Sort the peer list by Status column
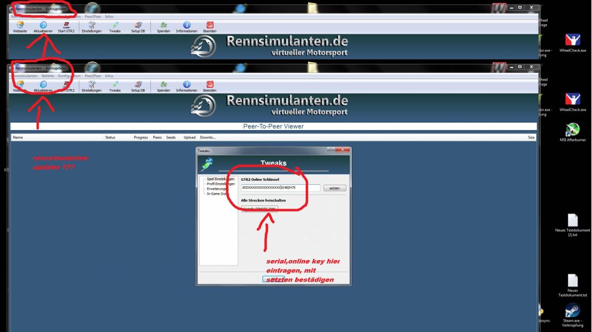The height and width of the screenshot is (332, 592). click(x=110, y=137)
